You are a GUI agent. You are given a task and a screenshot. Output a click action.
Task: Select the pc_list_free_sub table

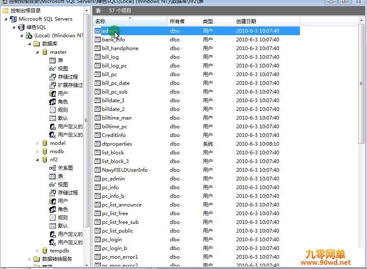120,222
